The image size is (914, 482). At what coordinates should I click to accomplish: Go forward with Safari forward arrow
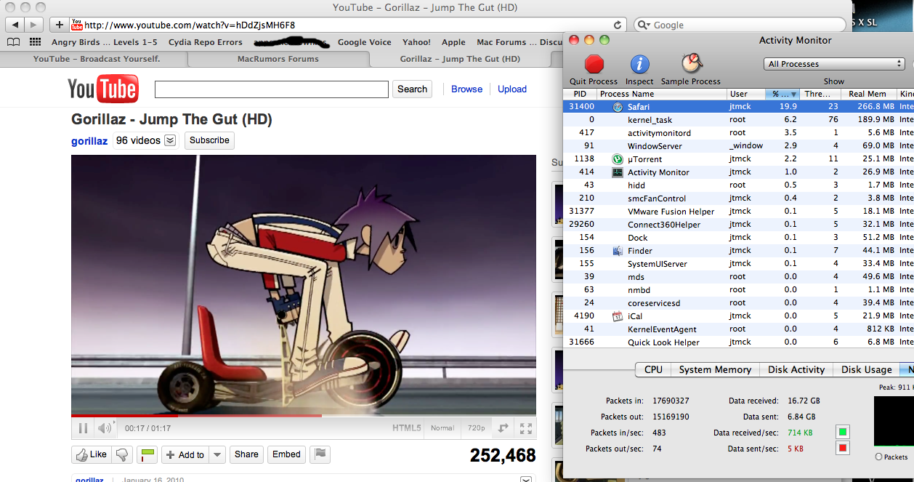tap(33, 25)
